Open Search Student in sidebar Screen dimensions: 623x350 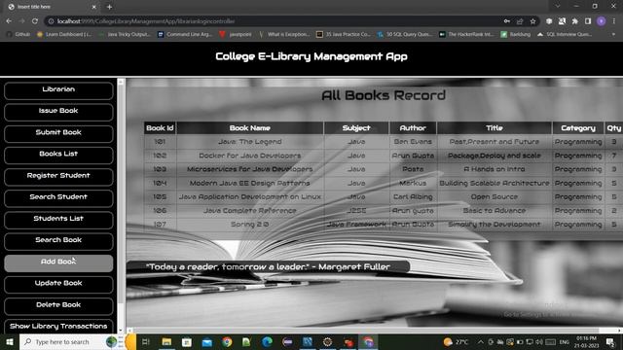(58, 198)
